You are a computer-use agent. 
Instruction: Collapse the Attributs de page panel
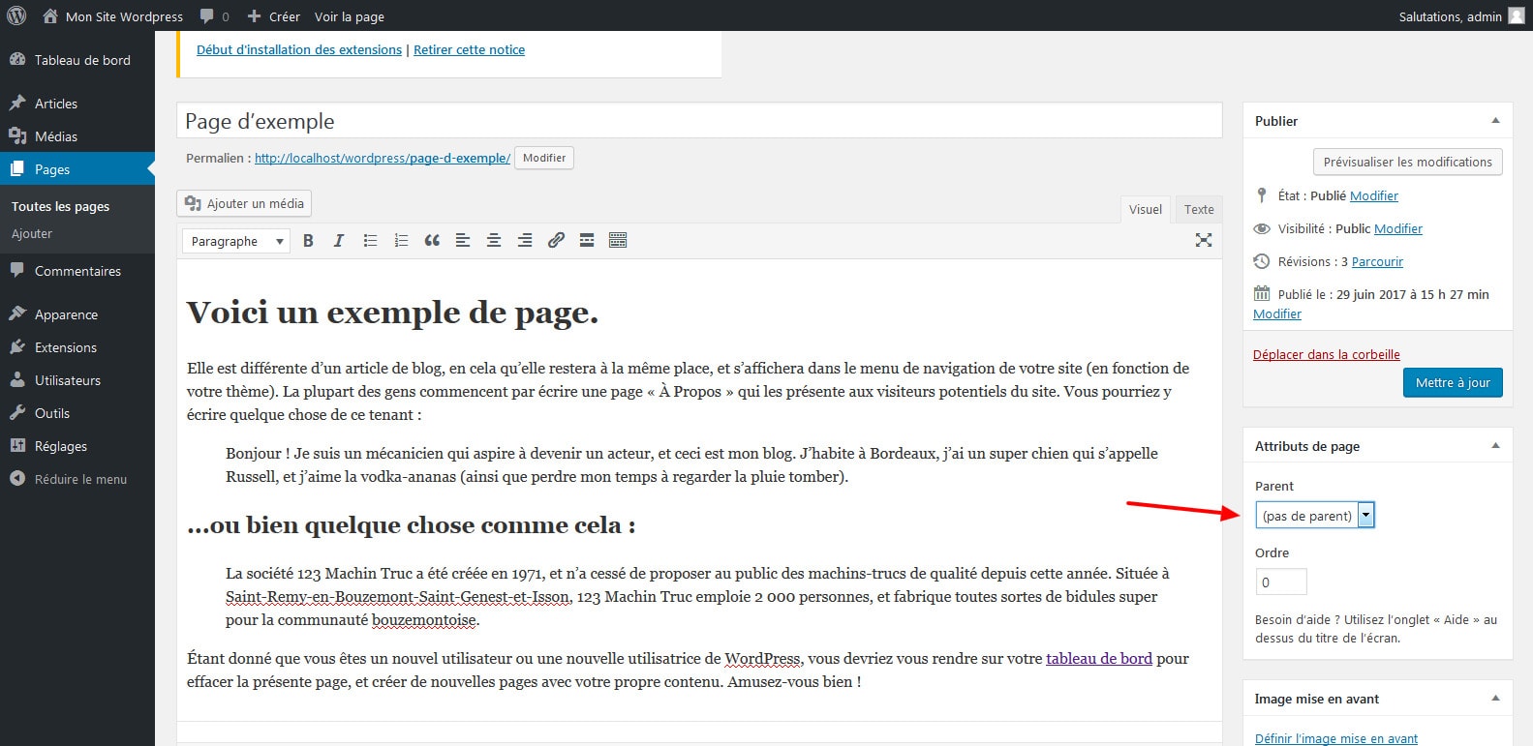point(1495,446)
